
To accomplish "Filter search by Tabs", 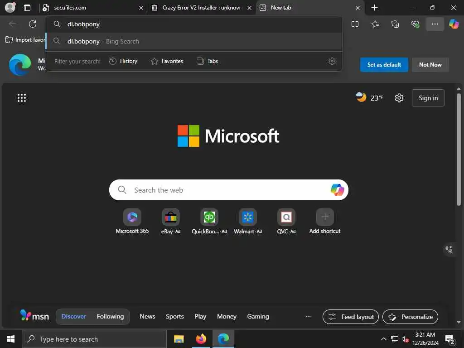I will click(207, 61).
